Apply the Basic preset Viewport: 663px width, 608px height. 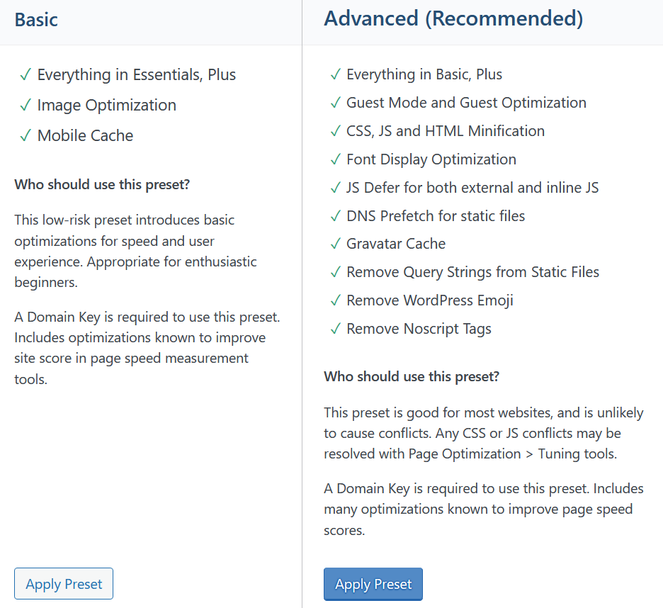(x=64, y=584)
